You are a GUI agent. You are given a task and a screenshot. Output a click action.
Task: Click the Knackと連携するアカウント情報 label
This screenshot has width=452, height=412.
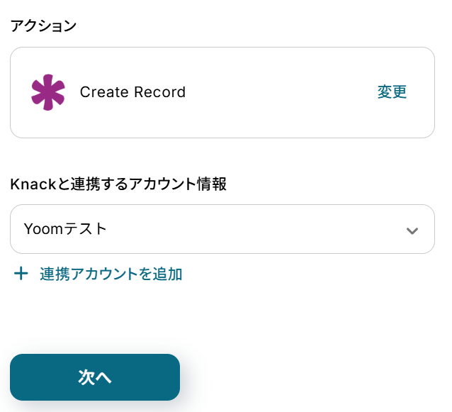pos(118,184)
